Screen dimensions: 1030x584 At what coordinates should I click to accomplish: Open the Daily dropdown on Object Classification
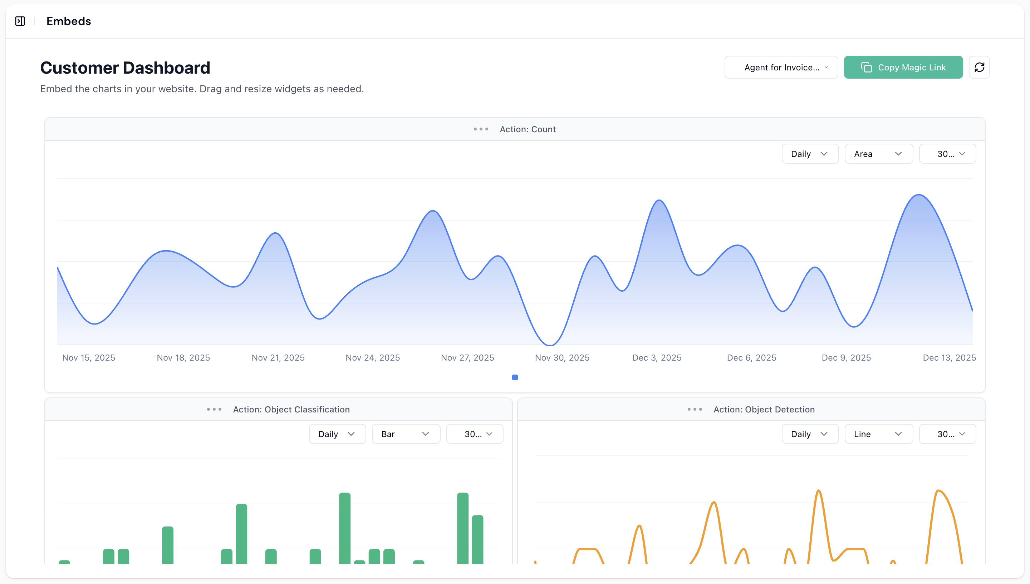(x=337, y=434)
